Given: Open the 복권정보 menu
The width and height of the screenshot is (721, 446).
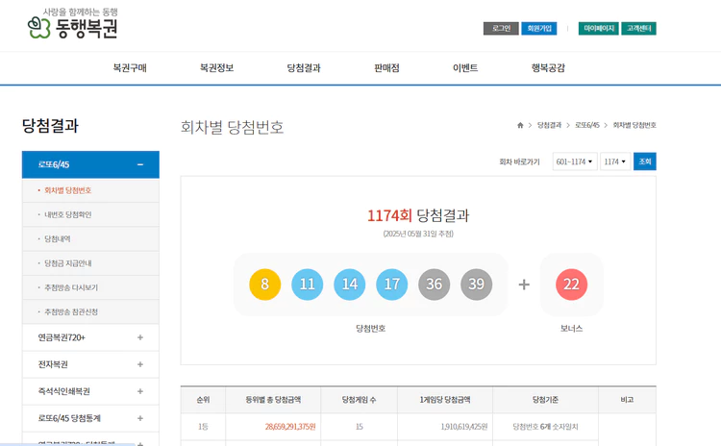Looking at the screenshot, I should tap(216, 68).
